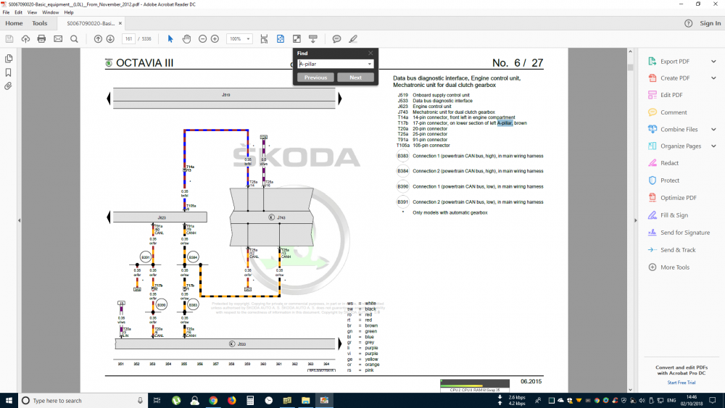This screenshot has height=408, width=725.
Task: Open the File menu
Action: (x=6, y=12)
